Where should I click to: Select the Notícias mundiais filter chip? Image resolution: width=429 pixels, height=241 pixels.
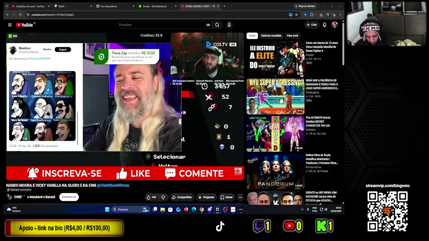pyautogui.click(x=271, y=36)
